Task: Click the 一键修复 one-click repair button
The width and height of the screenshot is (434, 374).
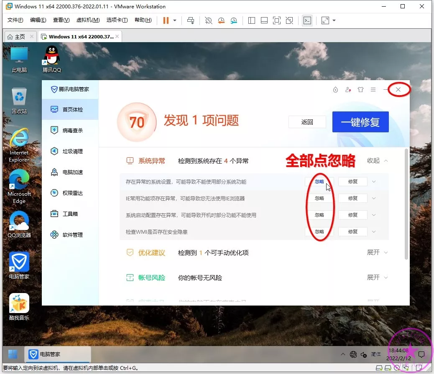Action: (x=360, y=122)
